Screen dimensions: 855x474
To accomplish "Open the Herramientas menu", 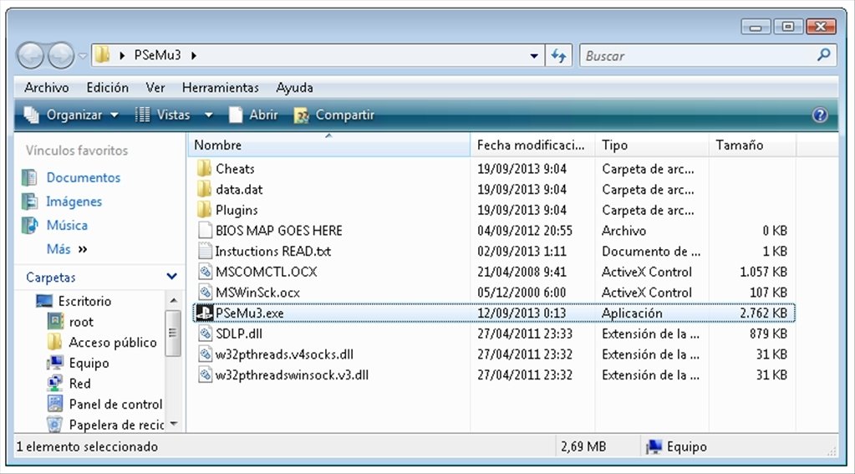I will 221,87.
